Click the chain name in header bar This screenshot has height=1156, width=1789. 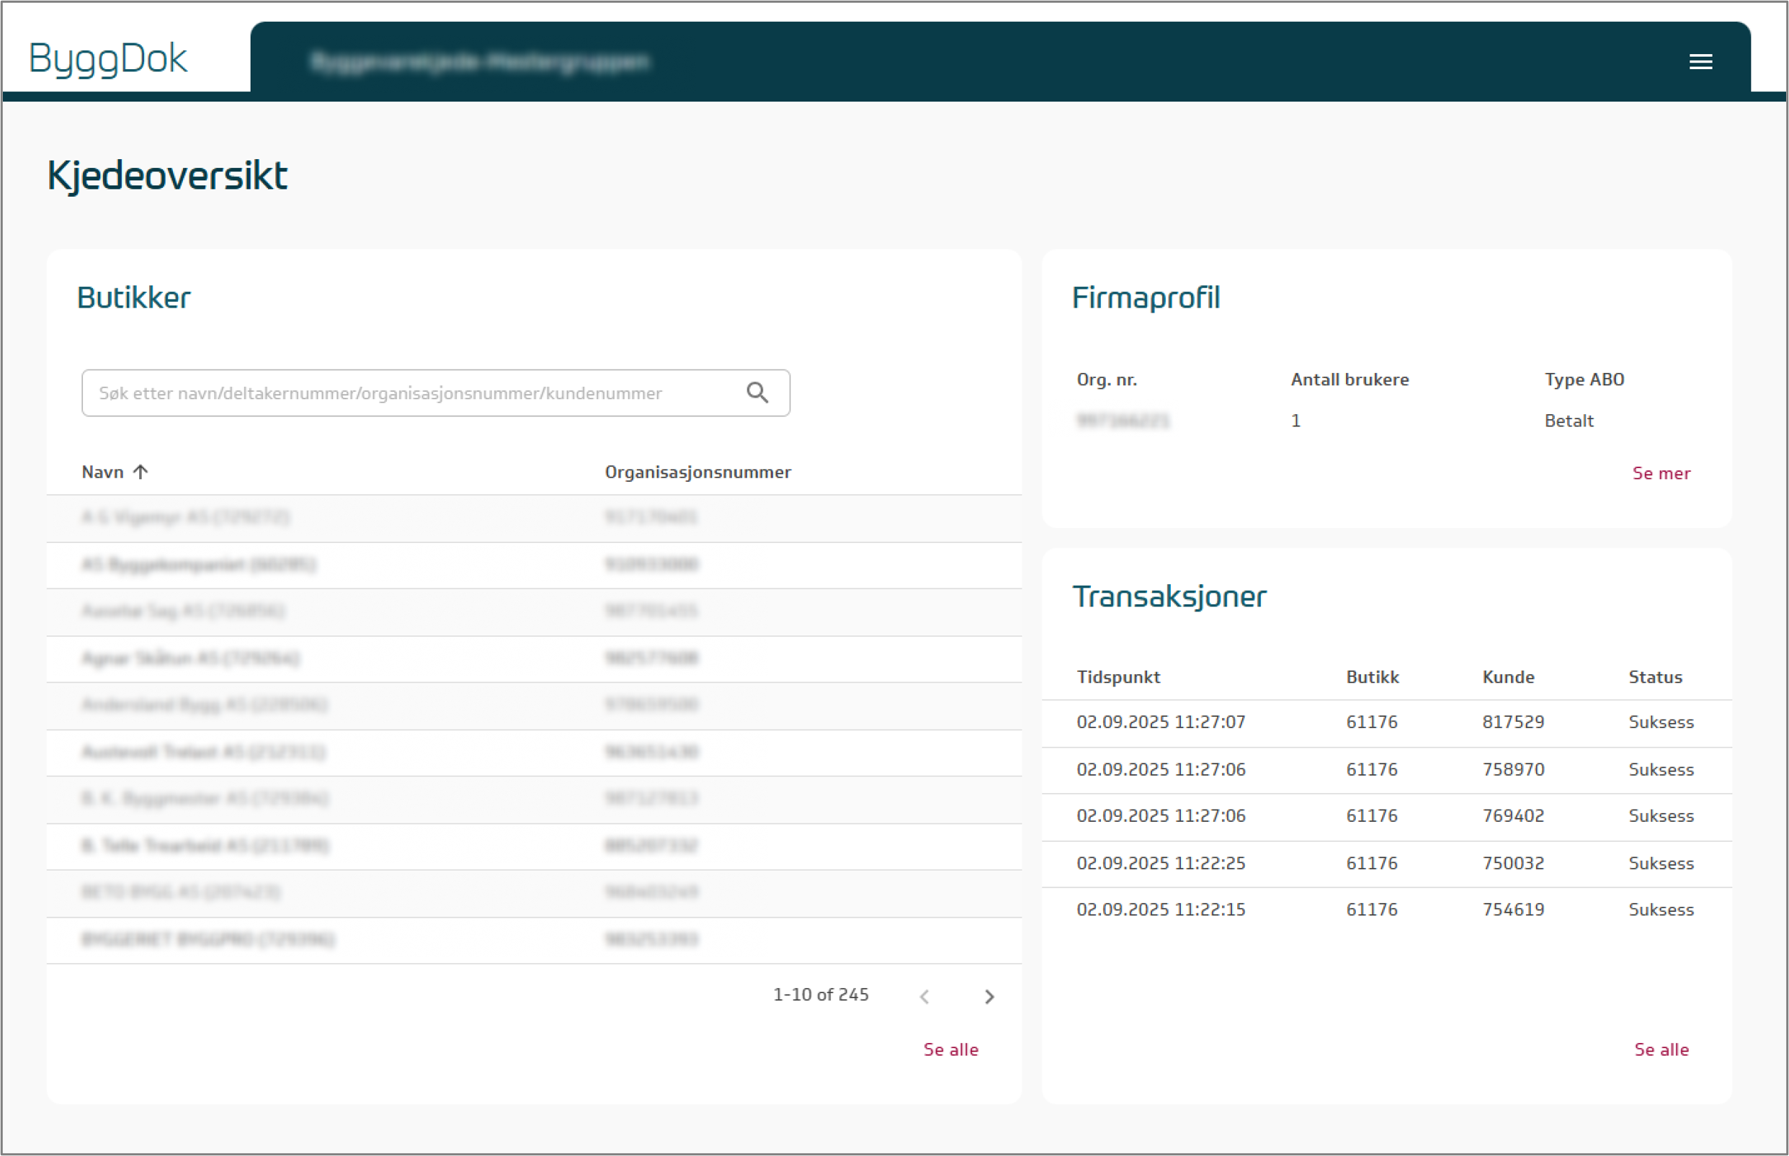pos(480,61)
